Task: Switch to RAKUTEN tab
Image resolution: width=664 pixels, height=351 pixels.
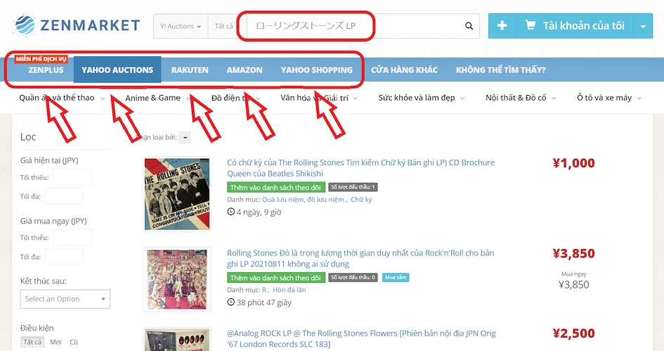Action: pyautogui.click(x=190, y=70)
